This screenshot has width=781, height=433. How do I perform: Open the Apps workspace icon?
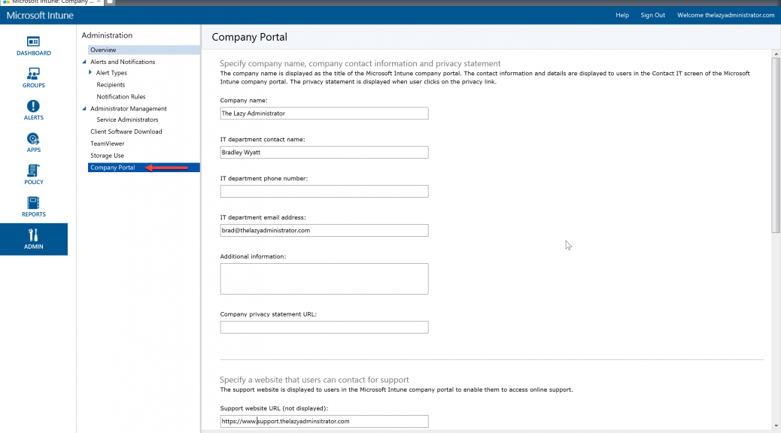pyautogui.click(x=33, y=143)
